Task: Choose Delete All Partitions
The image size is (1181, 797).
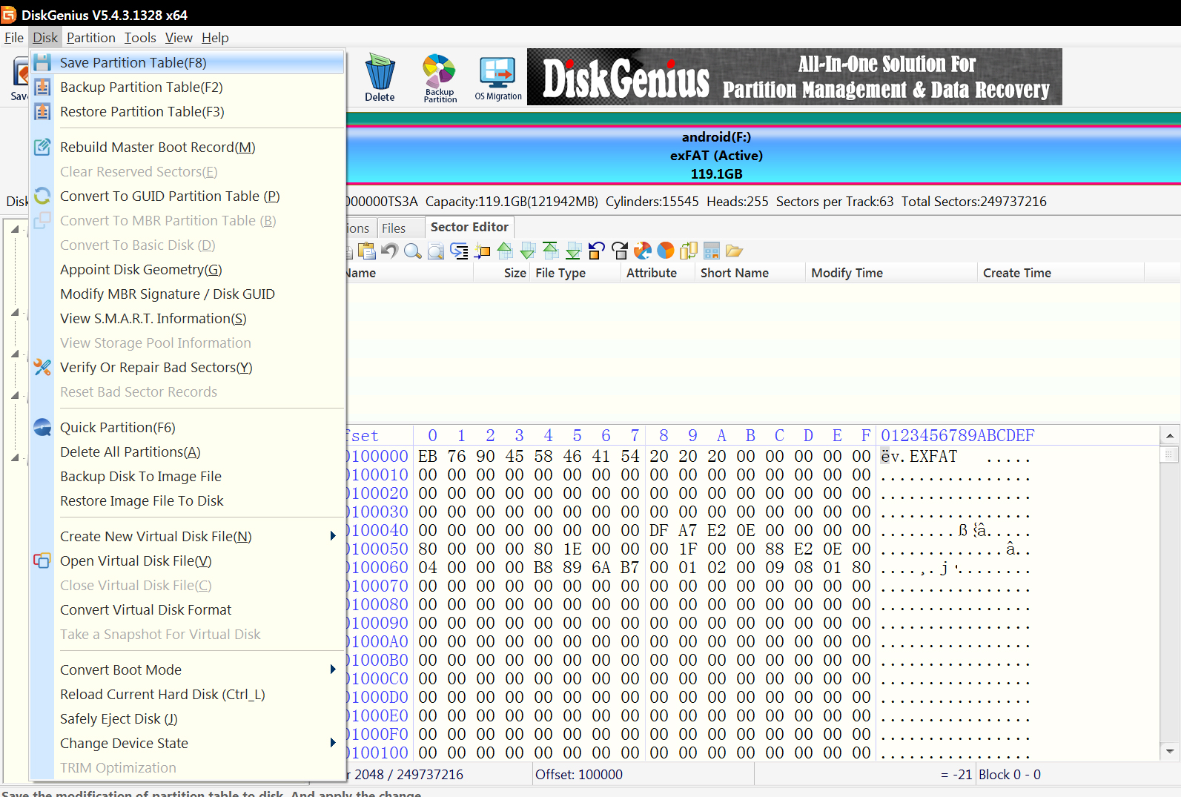Action: point(188,452)
